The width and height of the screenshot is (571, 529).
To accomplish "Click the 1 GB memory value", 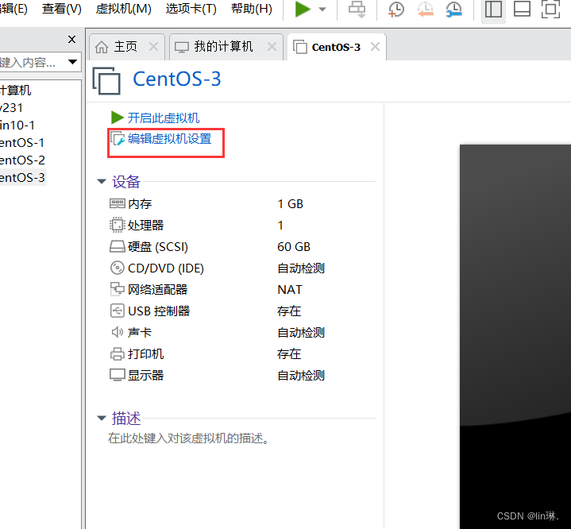I will [x=290, y=204].
